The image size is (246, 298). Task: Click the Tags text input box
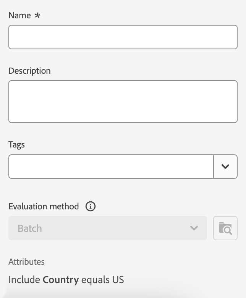(x=111, y=167)
